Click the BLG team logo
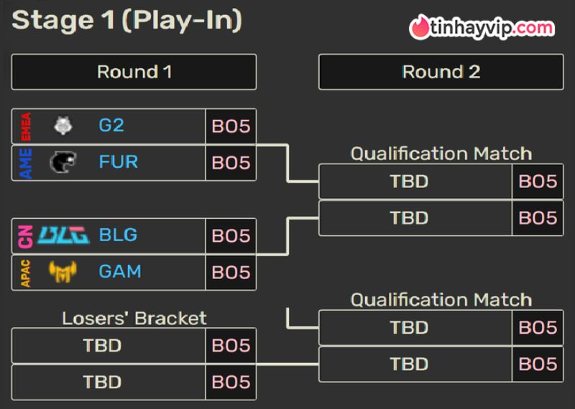This screenshot has height=409, width=575. coord(64,235)
